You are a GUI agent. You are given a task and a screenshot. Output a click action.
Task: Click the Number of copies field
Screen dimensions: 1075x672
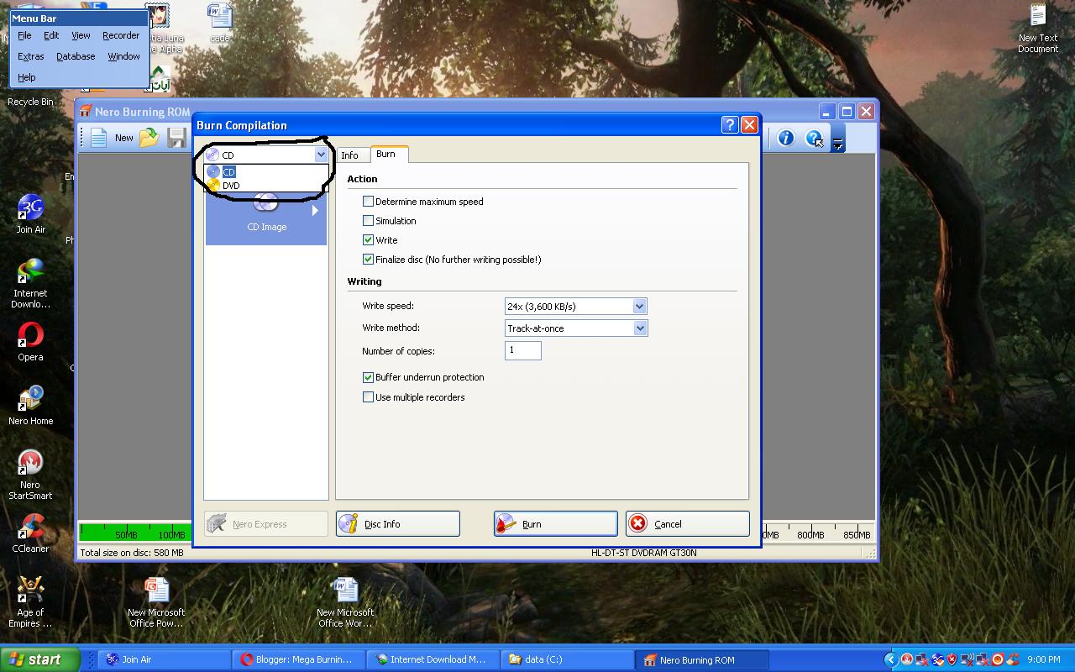tap(523, 350)
